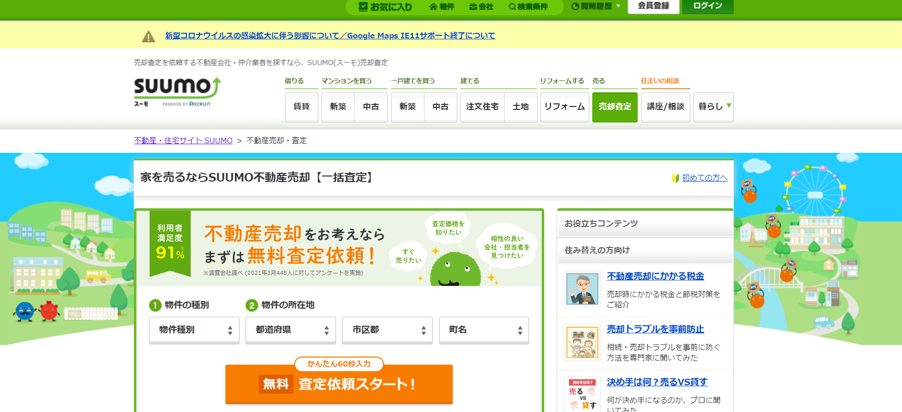Open the 講座/相談 tab
The image size is (902, 412).
click(x=666, y=107)
